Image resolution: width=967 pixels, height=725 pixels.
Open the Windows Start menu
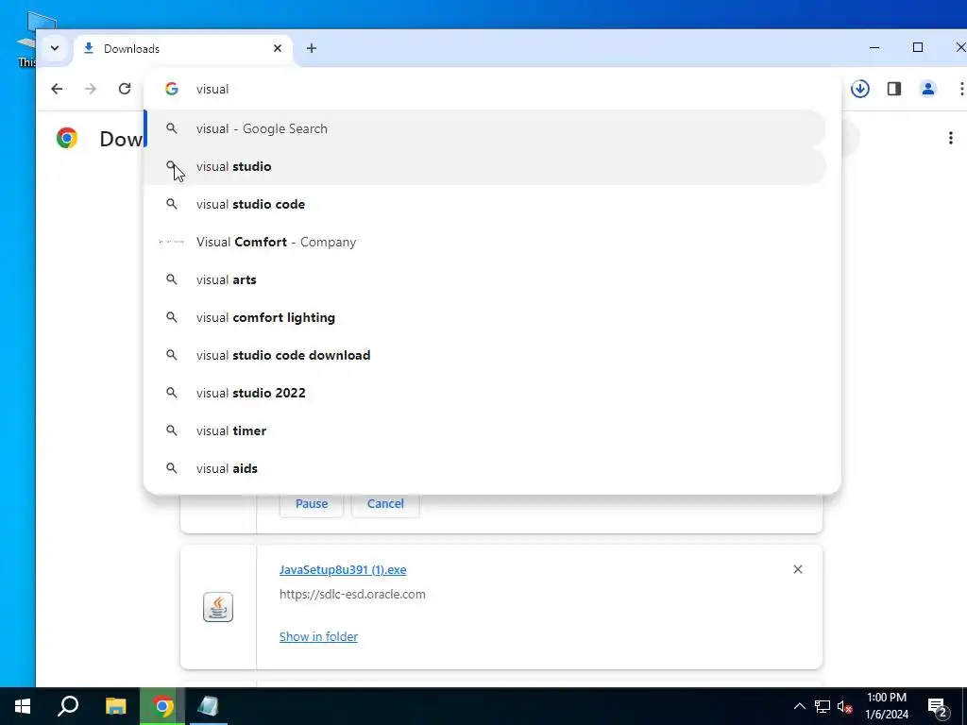click(x=23, y=706)
